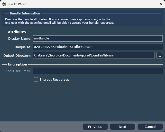Viewport: 165px width, 132px height.
Task: Close the Bundle Wizard window
Action: tap(161, 4)
